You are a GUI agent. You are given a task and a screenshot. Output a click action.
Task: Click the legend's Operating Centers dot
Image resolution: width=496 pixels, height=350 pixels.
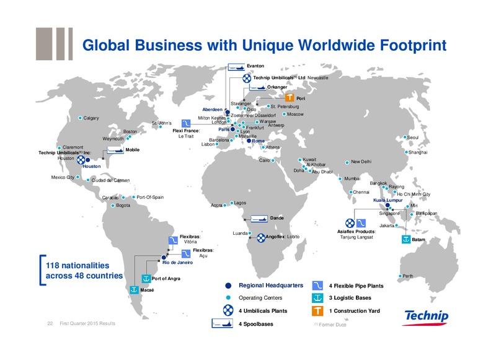point(228,297)
